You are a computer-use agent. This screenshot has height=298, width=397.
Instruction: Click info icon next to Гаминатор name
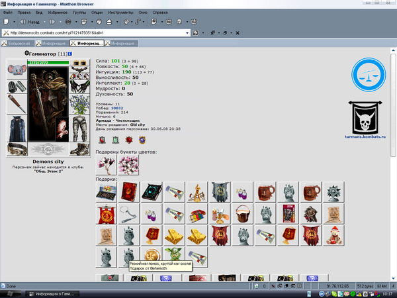(70, 54)
